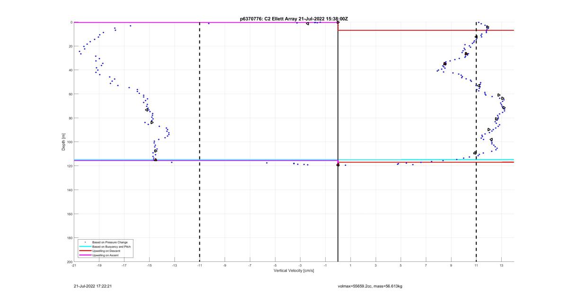The image size is (568, 294).
Task: Click x-axis tick label '-13'
Action: 174,265
